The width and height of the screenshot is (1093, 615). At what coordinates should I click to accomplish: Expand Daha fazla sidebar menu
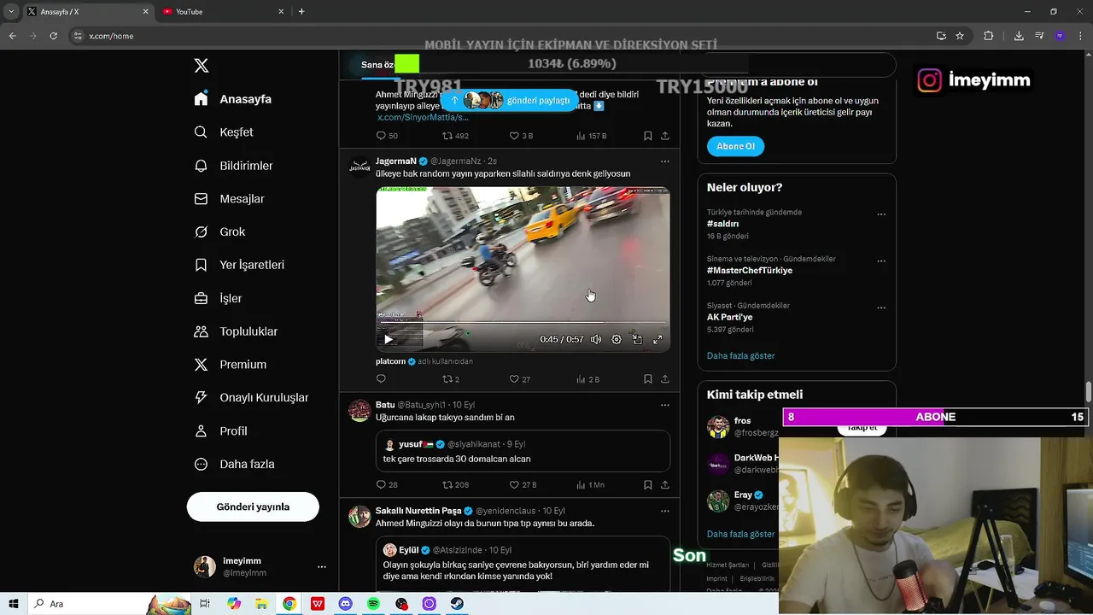click(x=234, y=465)
